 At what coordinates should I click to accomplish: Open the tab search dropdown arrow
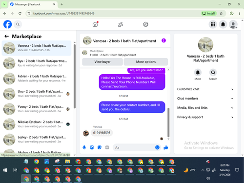pos(4,4)
